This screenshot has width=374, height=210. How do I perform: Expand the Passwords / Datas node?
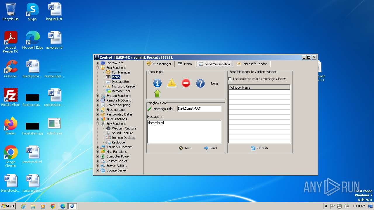(x=98, y=114)
